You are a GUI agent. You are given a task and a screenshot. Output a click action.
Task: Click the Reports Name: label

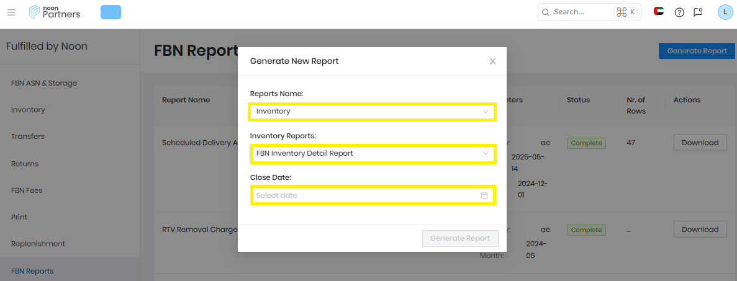277,94
